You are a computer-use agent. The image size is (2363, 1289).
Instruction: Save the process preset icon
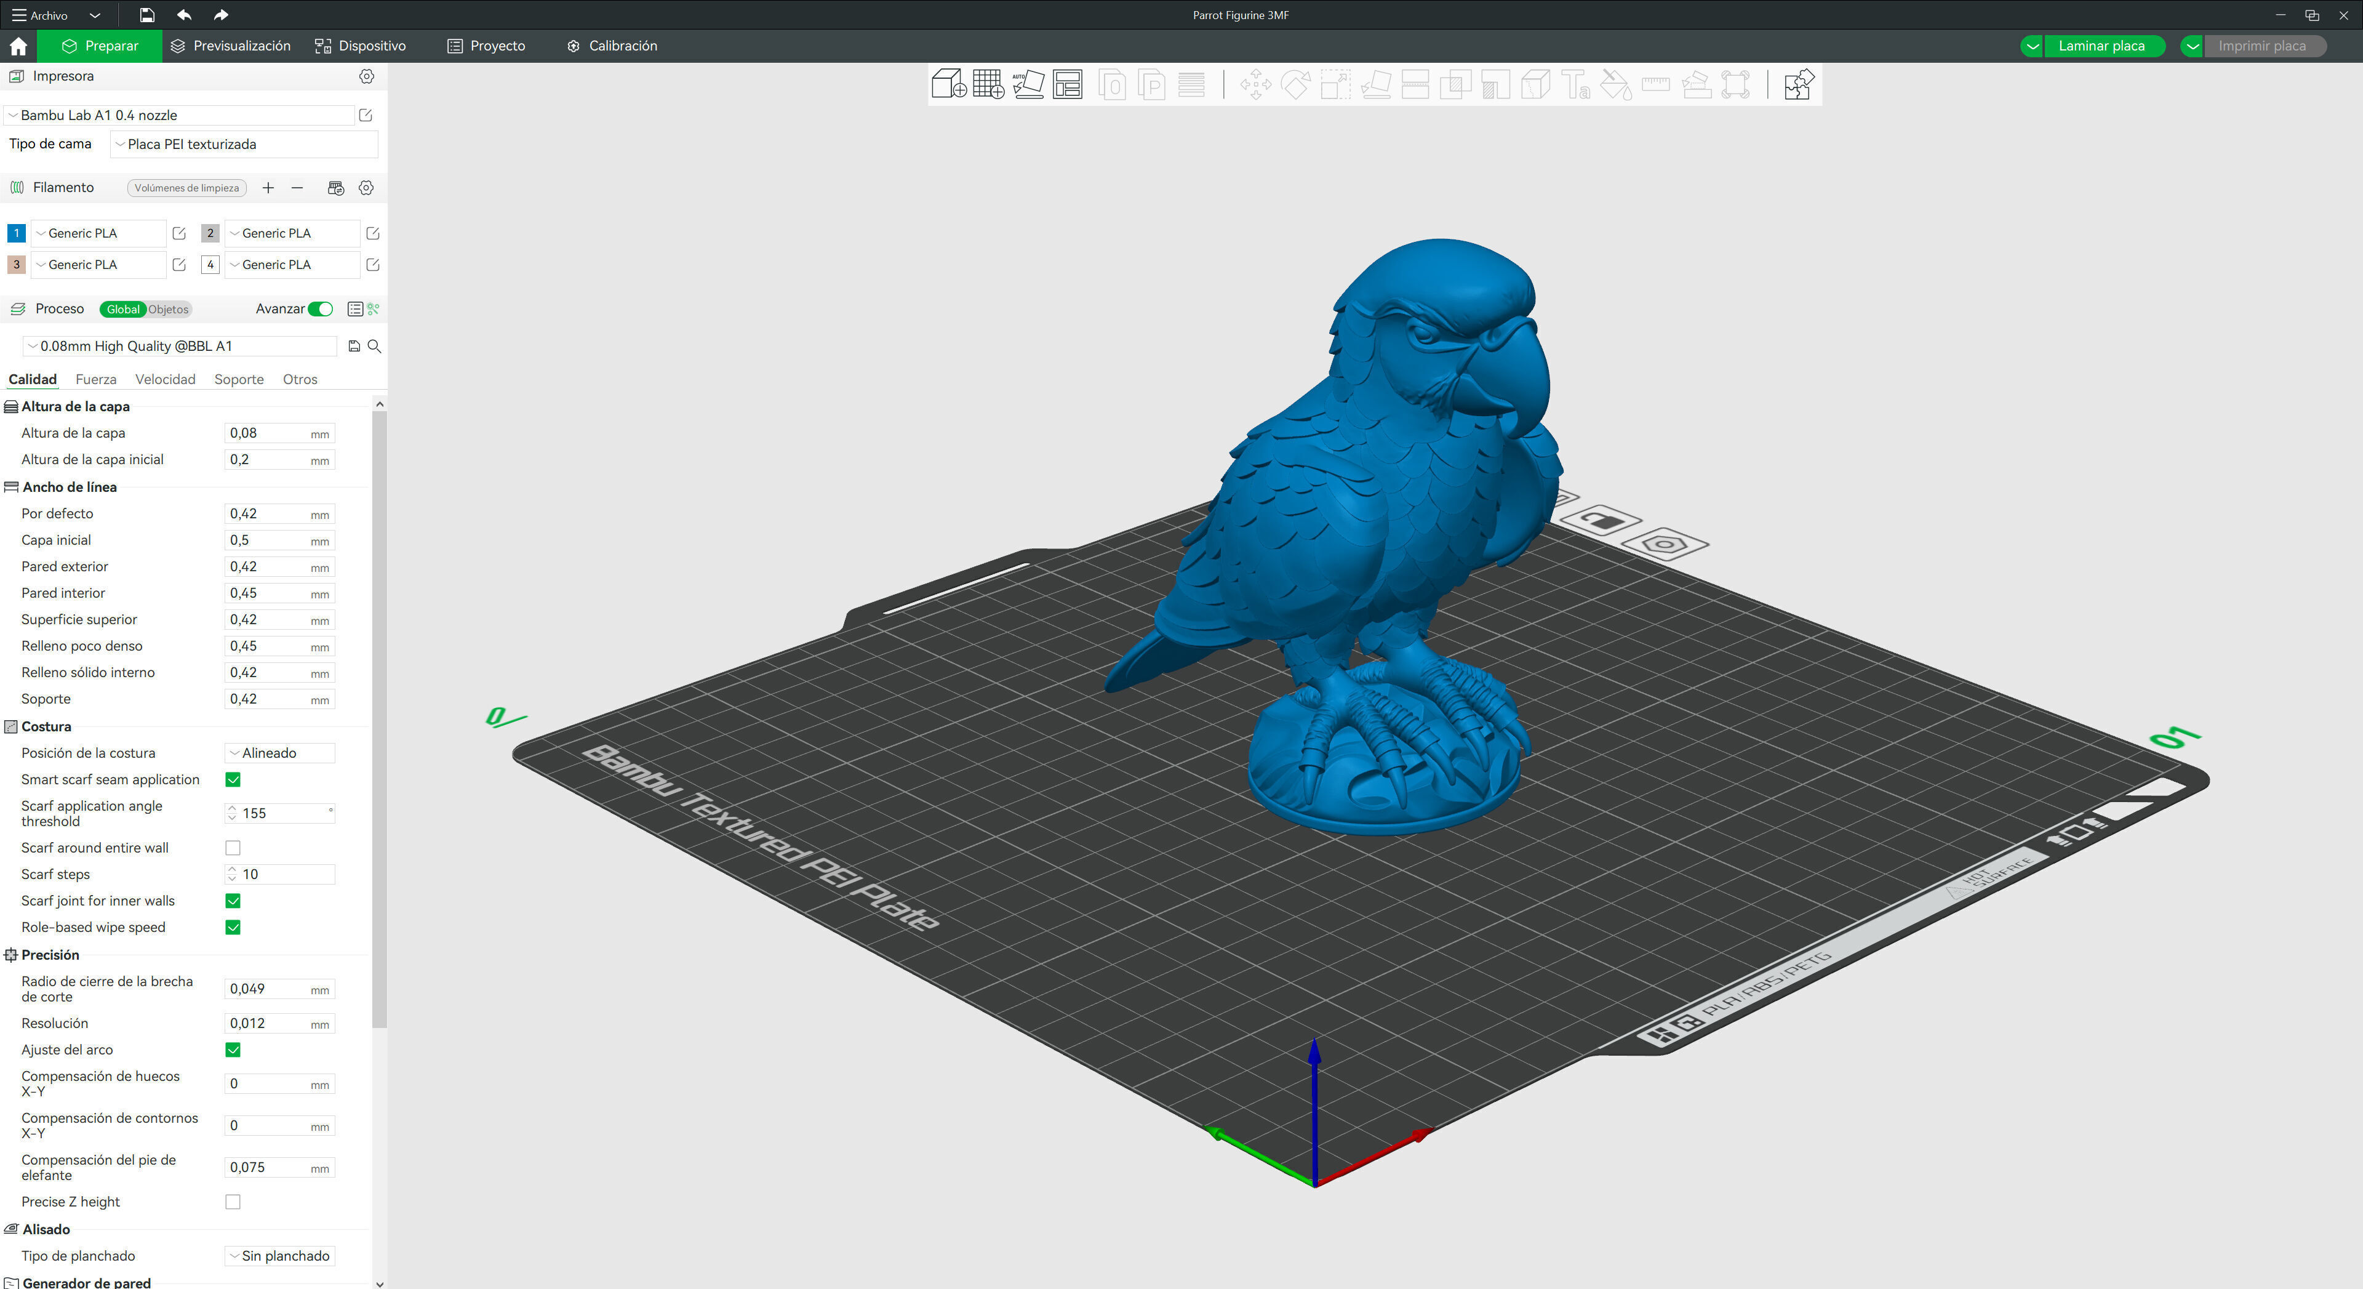tap(354, 346)
